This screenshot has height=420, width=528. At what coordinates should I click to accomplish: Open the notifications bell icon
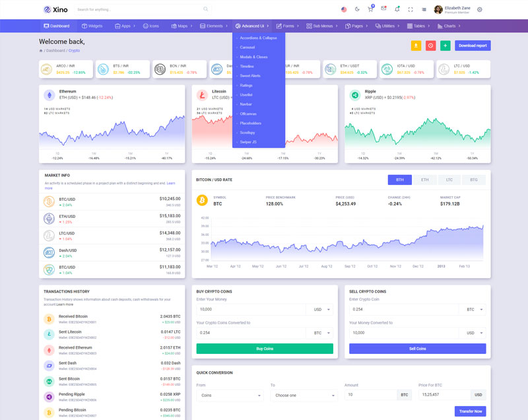click(397, 9)
